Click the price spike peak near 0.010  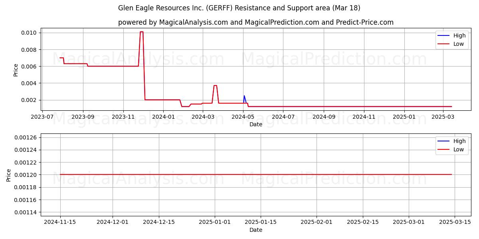click(141, 32)
